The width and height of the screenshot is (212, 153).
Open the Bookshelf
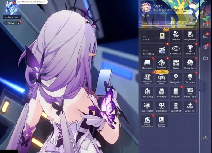point(176,107)
